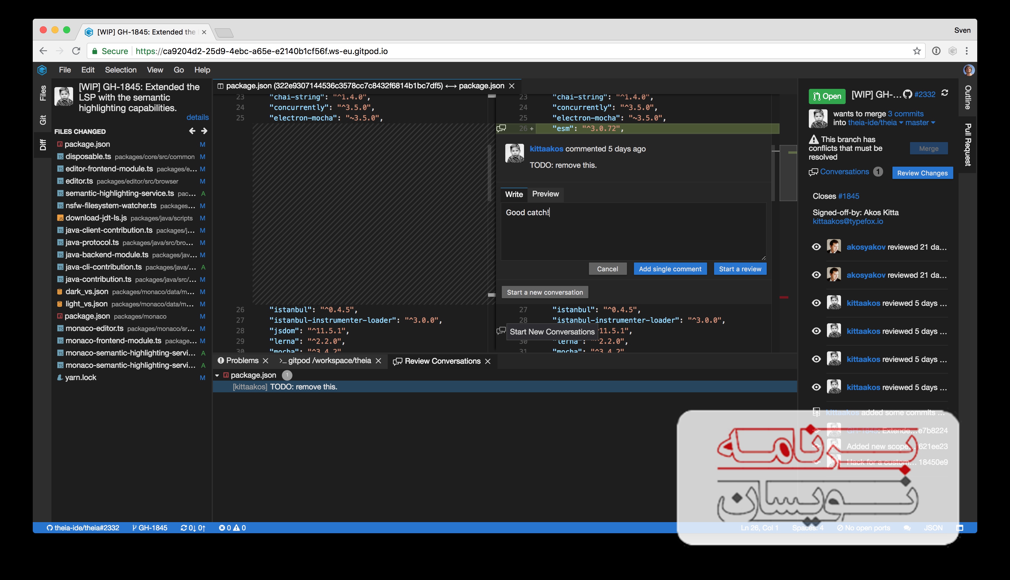
Task: Click PR author avatar in Diff panel
Action: [x=64, y=96]
